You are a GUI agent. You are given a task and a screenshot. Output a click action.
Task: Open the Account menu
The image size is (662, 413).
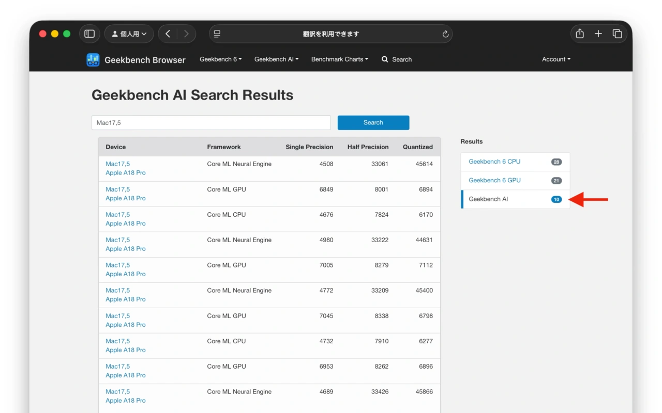[556, 59]
